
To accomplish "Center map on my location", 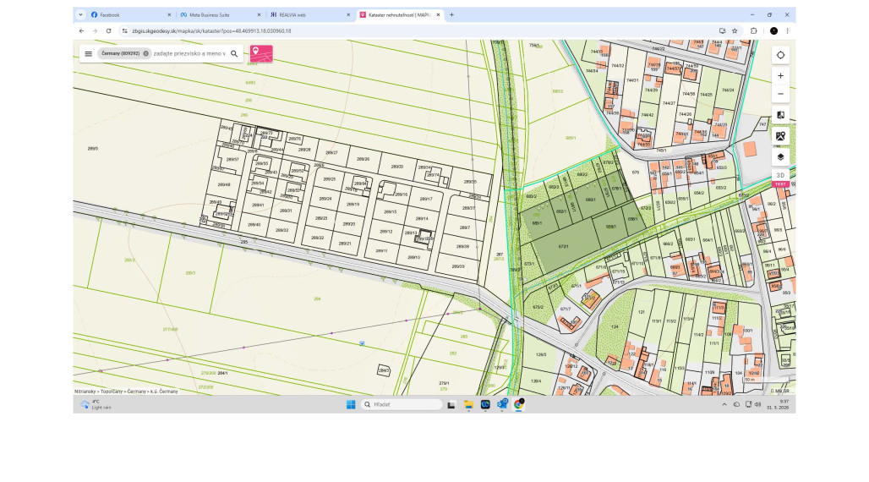I will coord(780,55).
